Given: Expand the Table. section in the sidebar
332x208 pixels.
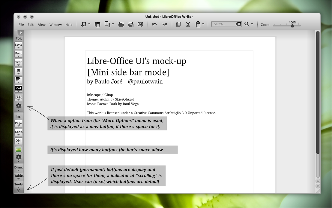Looking at the screenshot, I should coord(19,176).
